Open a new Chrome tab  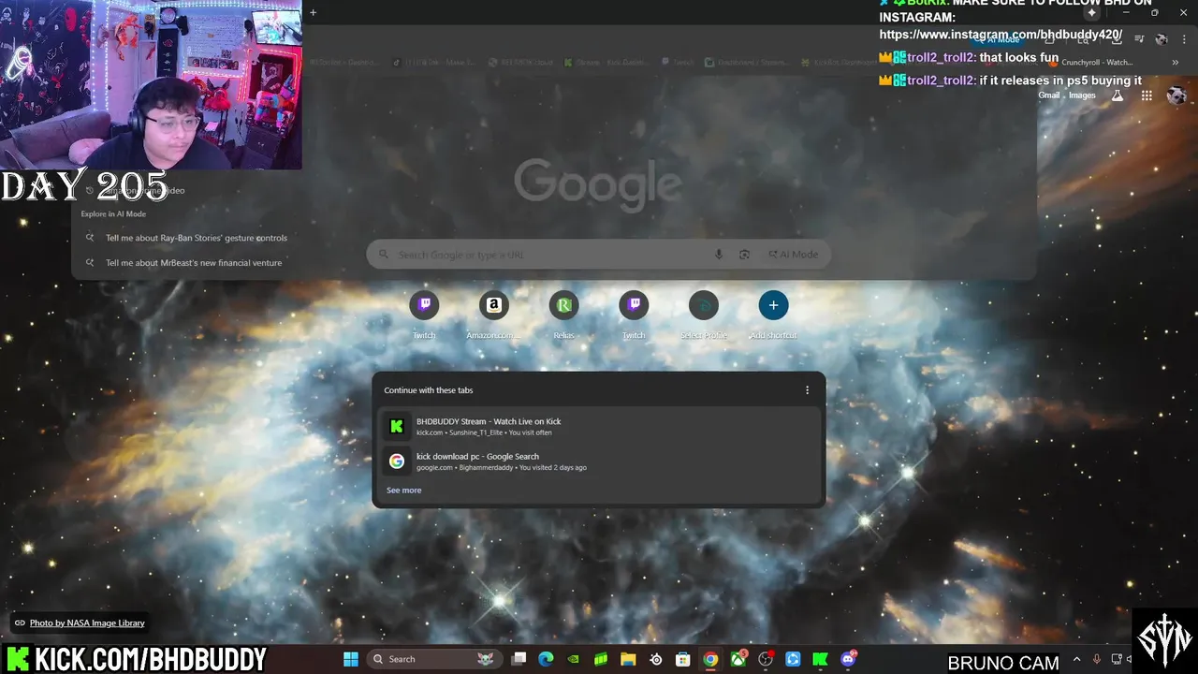click(313, 13)
